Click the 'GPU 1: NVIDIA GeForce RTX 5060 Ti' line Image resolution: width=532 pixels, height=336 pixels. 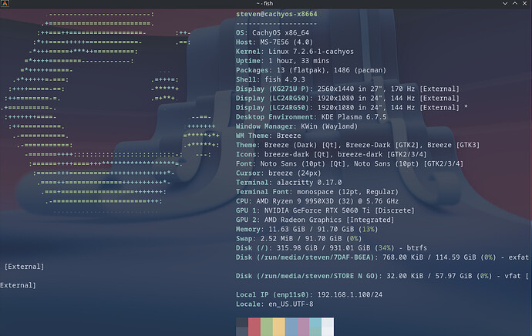click(325, 210)
